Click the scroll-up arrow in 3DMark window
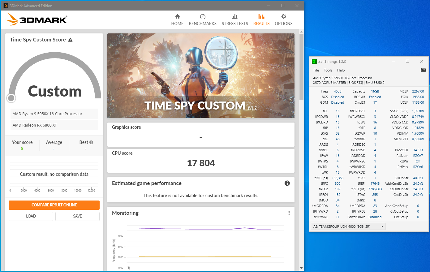430x272 pixels. click(302, 32)
